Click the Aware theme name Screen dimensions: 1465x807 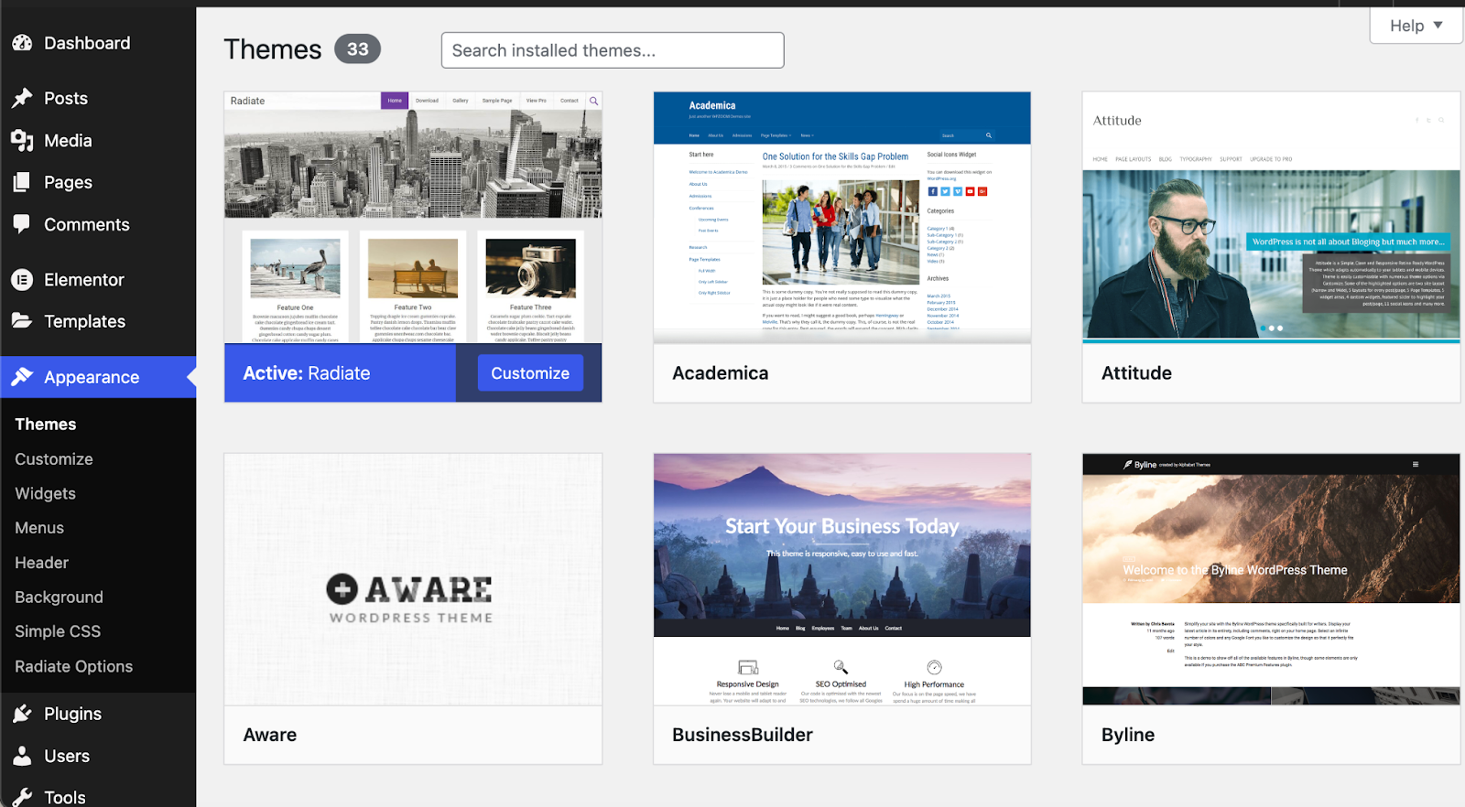click(270, 735)
